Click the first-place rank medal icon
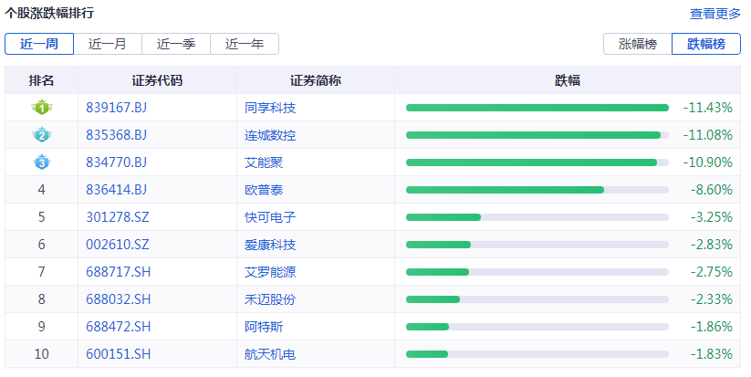Viewport: 751px width, 377px height. pos(41,108)
